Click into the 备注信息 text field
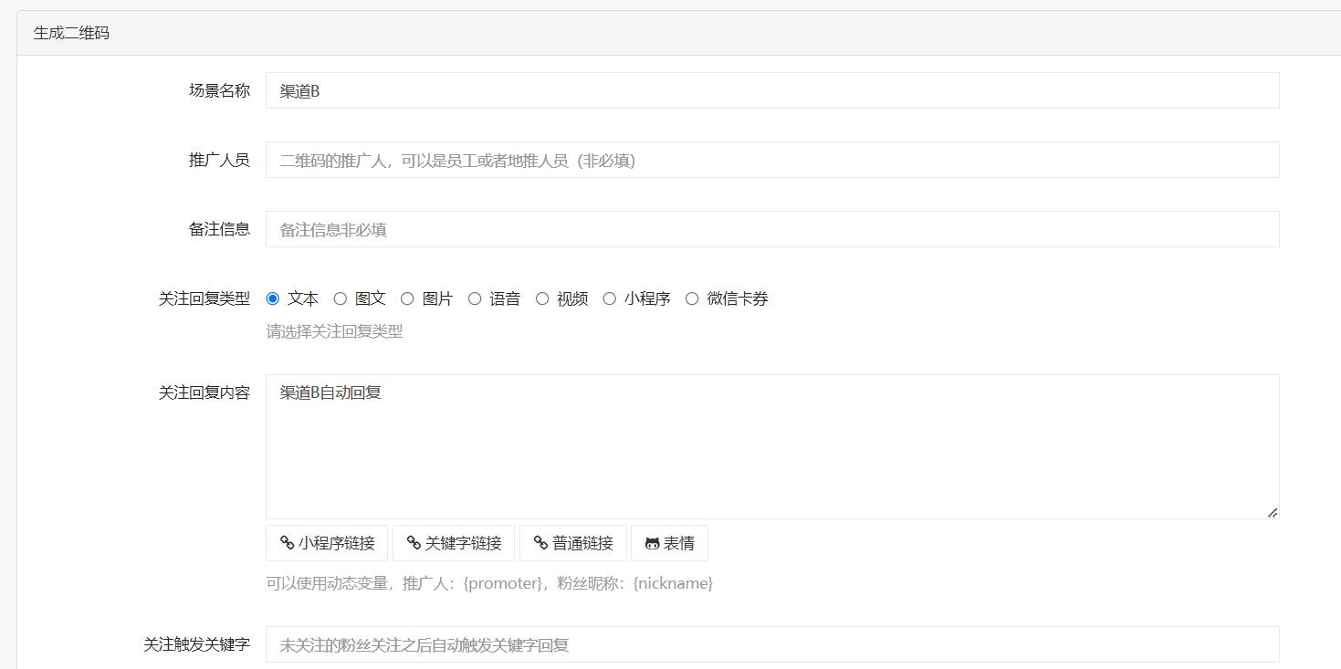The height and width of the screenshot is (669, 1341). 771,230
